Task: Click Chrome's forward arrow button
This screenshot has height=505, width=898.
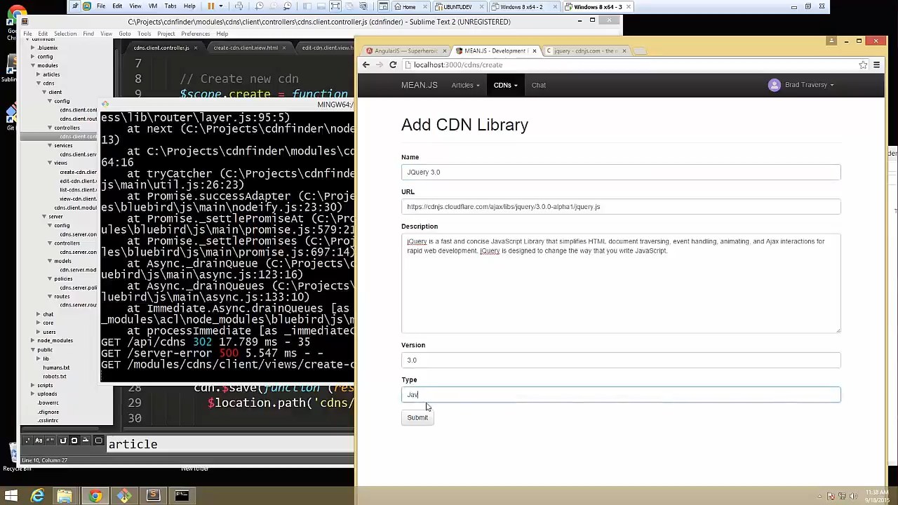Action: [x=380, y=65]
